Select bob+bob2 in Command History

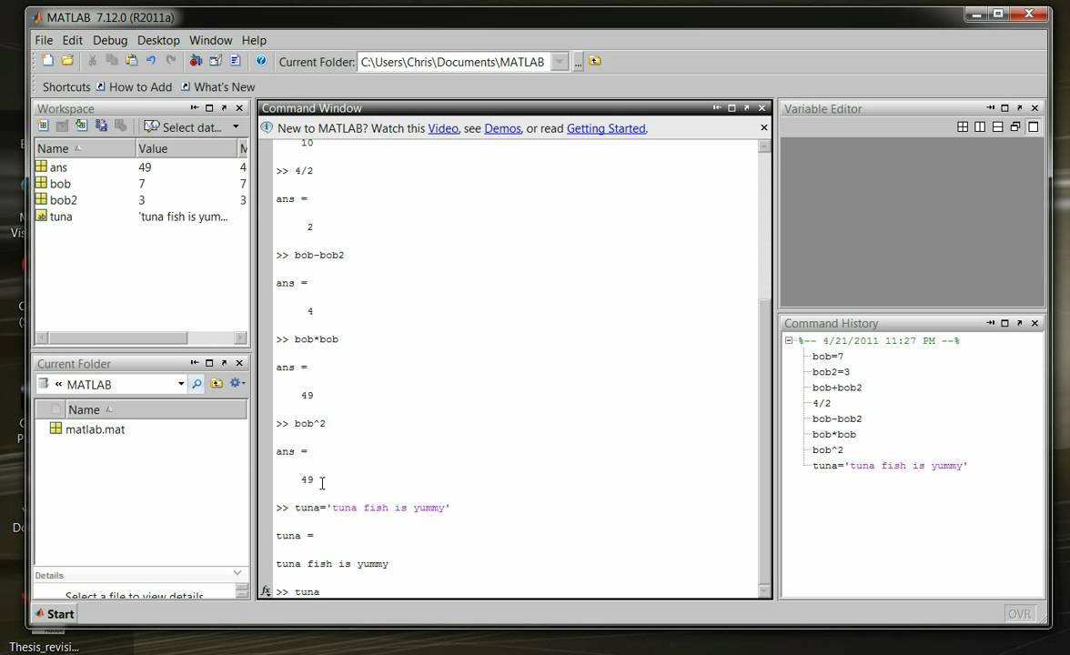[837, 388]
